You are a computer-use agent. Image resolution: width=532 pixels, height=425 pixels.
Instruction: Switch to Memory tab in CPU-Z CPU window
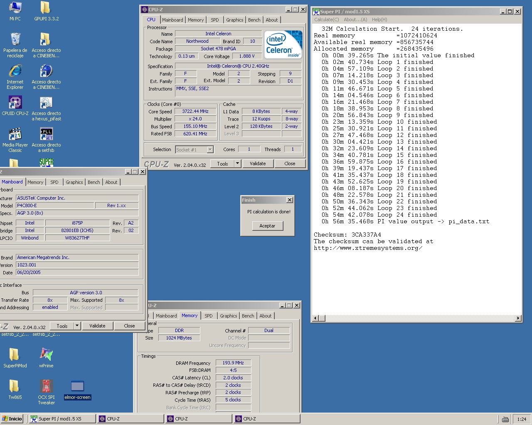(x=196, y=20)
